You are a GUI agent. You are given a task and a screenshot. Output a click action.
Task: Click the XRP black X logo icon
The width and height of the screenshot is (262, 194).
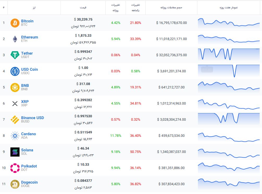pyautogui.click(x=15, y=104)
